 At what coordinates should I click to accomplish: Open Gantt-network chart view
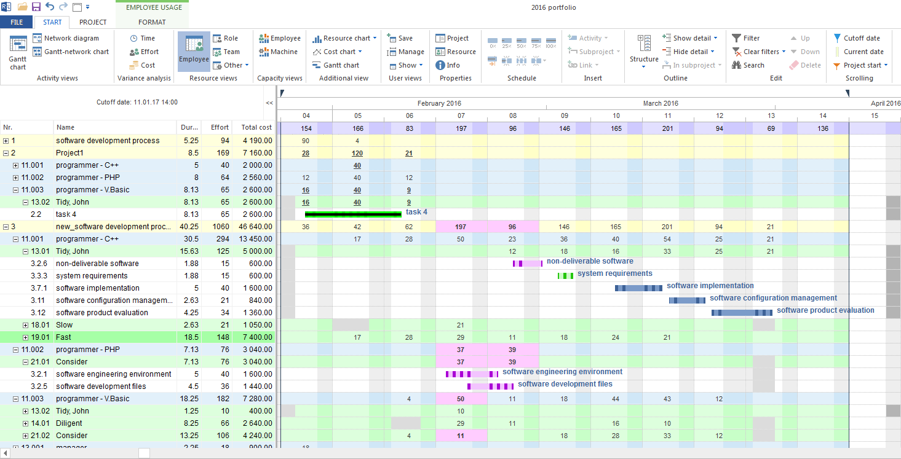click(x=70, y=52)
